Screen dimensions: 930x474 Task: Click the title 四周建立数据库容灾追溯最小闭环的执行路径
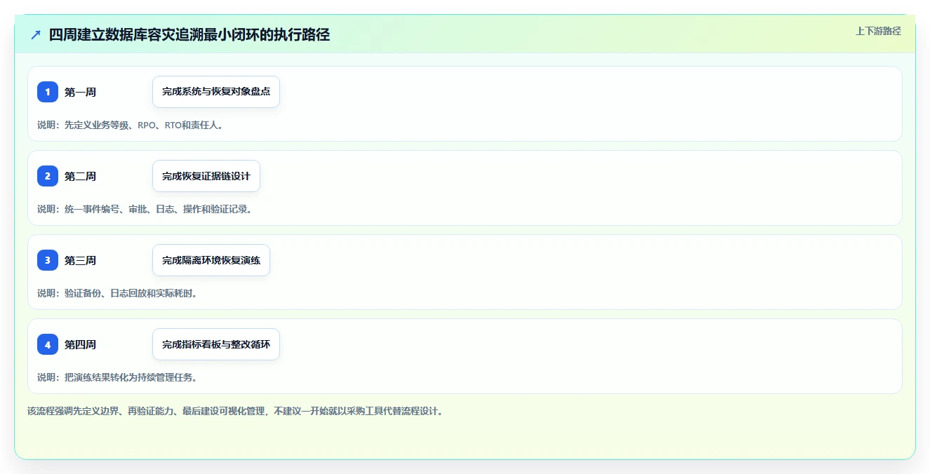point(190,34)
